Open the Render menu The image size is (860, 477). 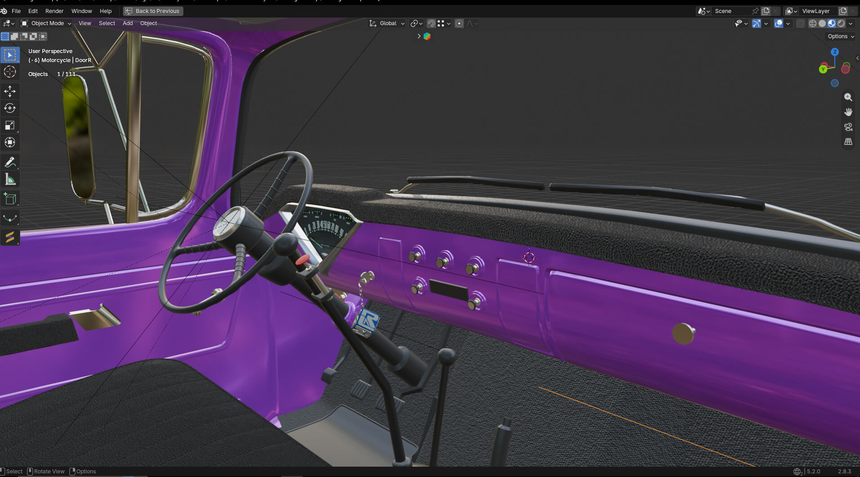point(54,11)
